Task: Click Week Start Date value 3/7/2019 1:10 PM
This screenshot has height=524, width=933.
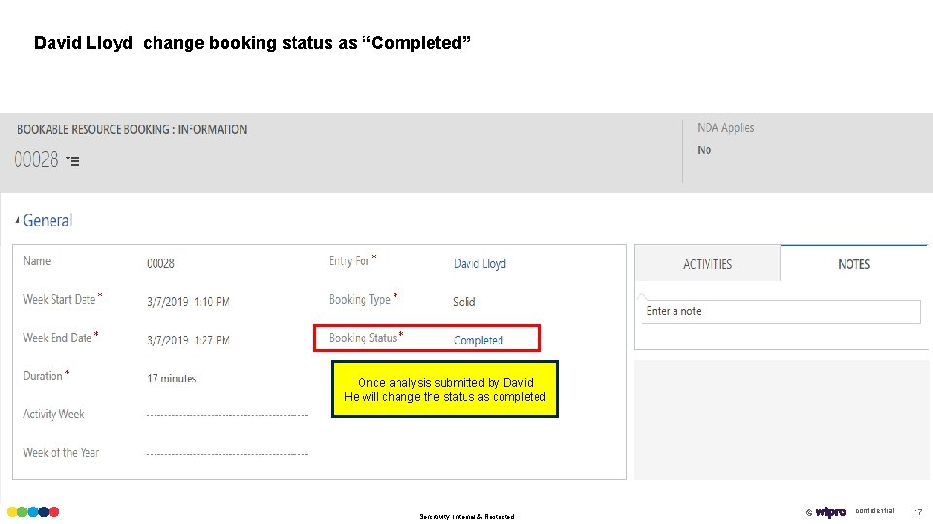Action: pos(188,302)
